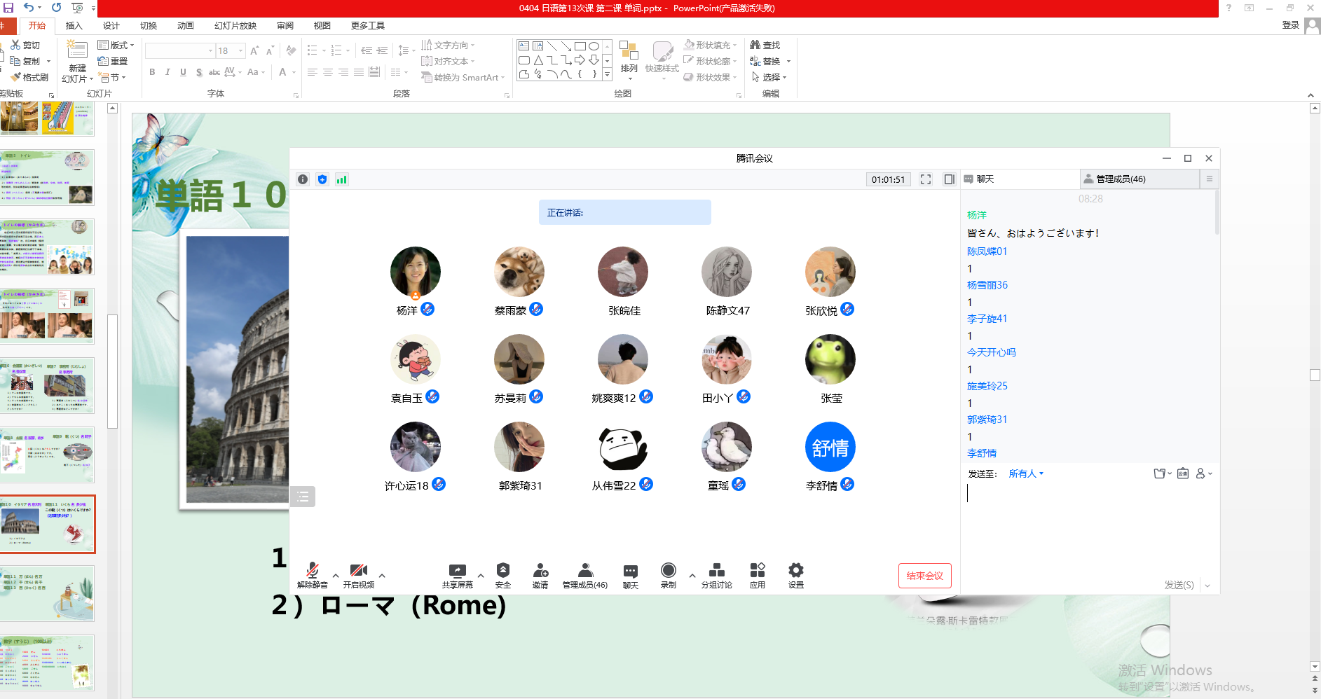Click the chat panel scrollbar thumb
This screenshot has width=1321, height=699.
1217,212
